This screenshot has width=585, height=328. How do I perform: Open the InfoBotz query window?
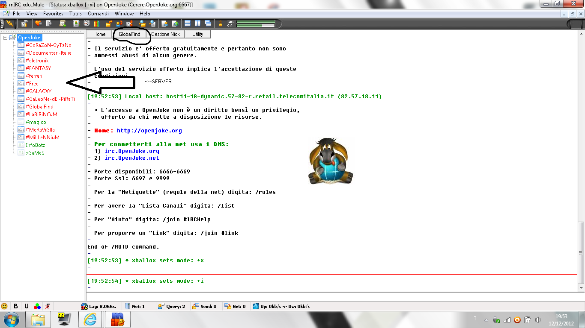(35, 145)
